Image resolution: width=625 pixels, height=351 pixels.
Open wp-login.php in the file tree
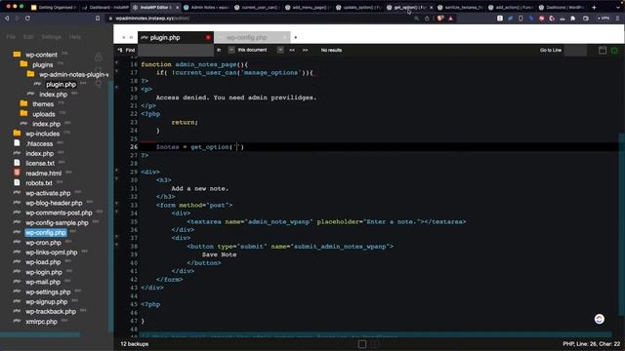pyautogui.click(x=44, y=272)
